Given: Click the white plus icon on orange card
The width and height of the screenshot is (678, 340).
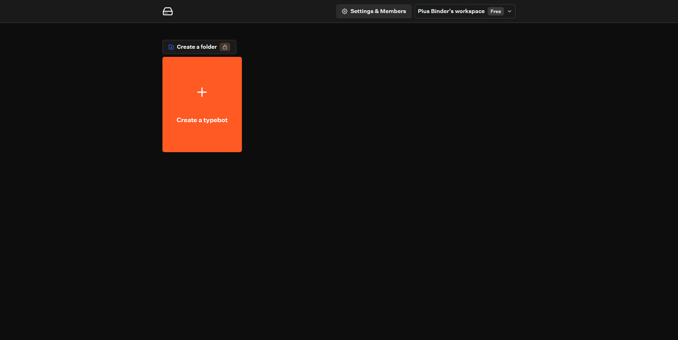Looking at the screenshot, I should point(202,92).
